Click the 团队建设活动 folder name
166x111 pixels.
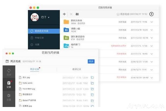78,36
